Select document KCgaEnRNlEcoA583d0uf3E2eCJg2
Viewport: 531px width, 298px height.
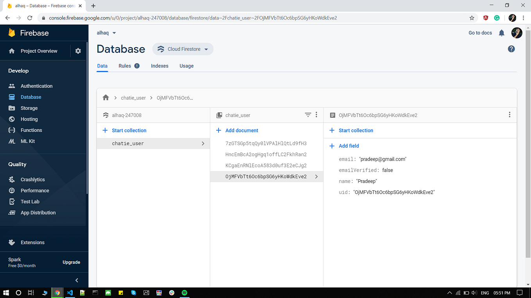click(266, 165)
